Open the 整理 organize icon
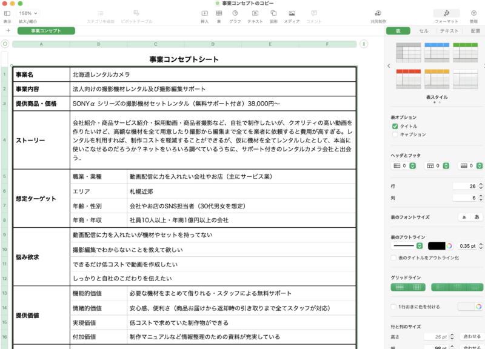Image resolution: width=485 pixels, height=349 pixels. [x=473, y=13]
